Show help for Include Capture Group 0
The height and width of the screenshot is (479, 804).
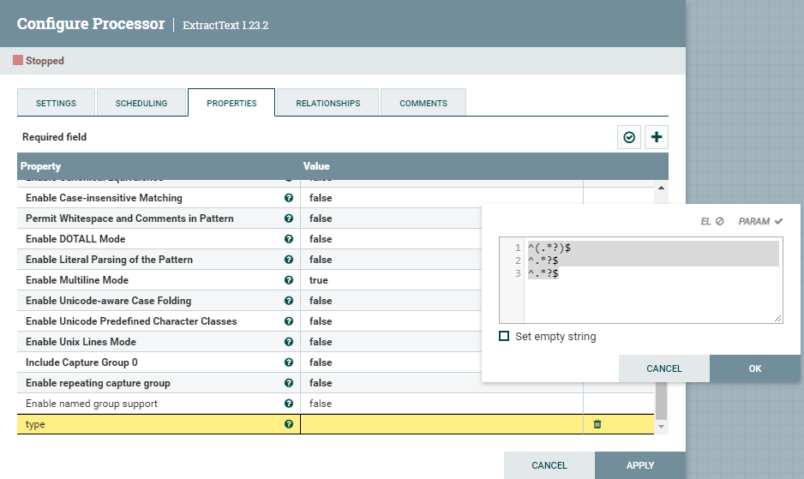(x=289, y=362)
